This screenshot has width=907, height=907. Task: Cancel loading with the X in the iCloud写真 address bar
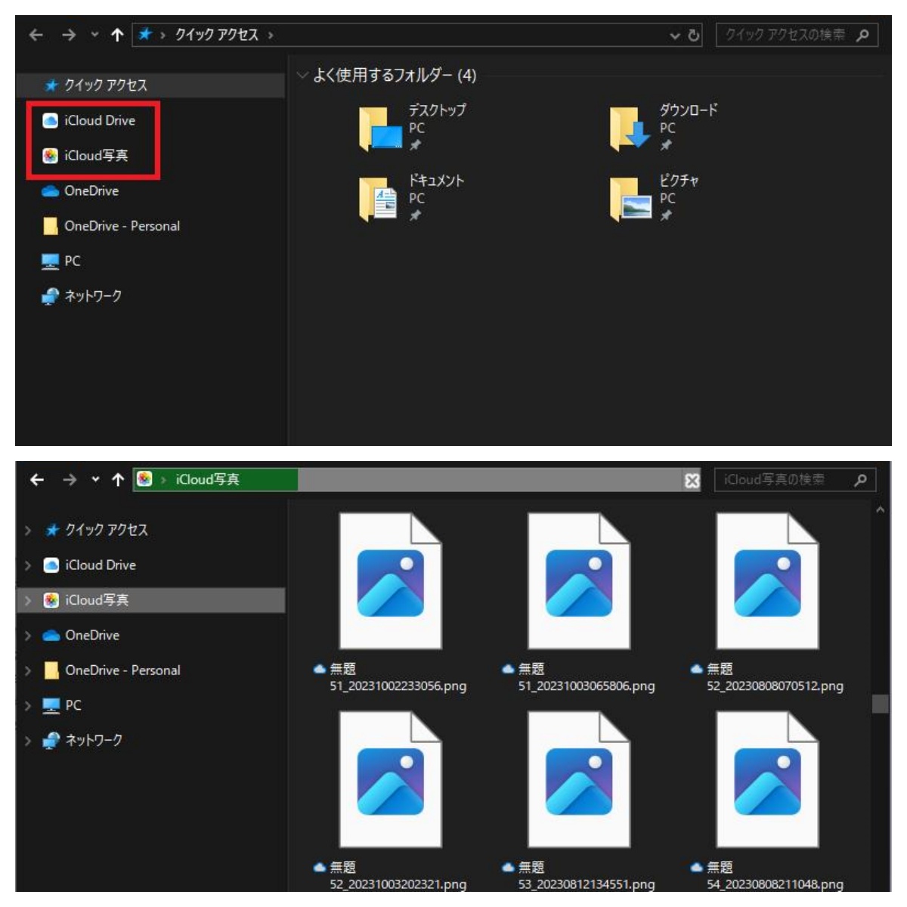point(692,481)
